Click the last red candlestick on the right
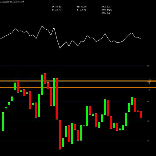Screen dimensions: 156x156 [141, 115]
